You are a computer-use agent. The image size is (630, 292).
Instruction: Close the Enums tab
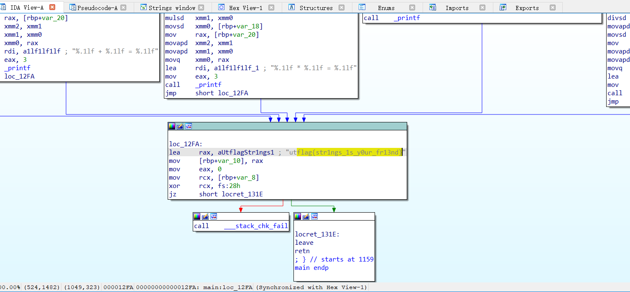point(412,8)
